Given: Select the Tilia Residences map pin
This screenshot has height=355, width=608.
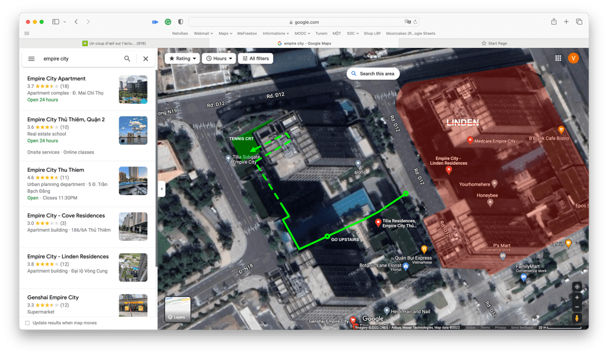Looking at the screenshot, I should tap(378, 223).
